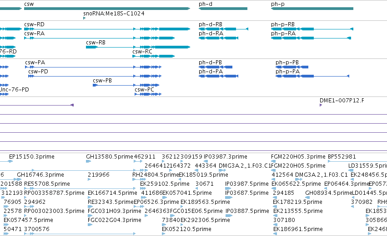Open EST EK065622.5prime
The width and height of the screenshot is (387, 236).
click(296, 184)
